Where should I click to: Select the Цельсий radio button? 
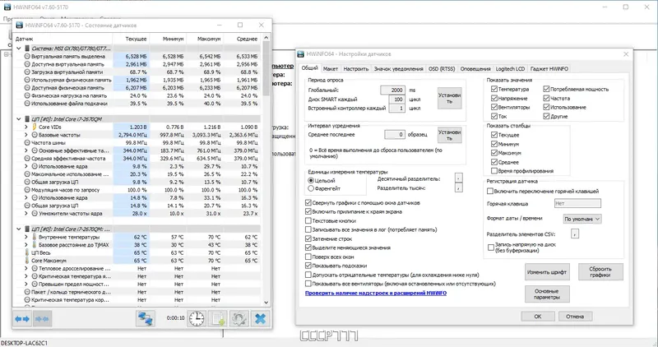click(x=311, y=180)
